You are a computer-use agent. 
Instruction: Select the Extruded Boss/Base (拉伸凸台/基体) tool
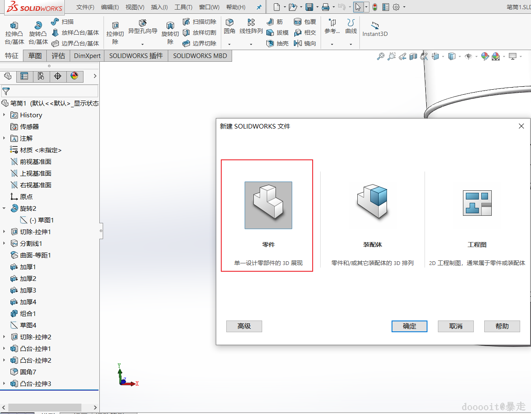pyautogui.click(x=14, y=33)
